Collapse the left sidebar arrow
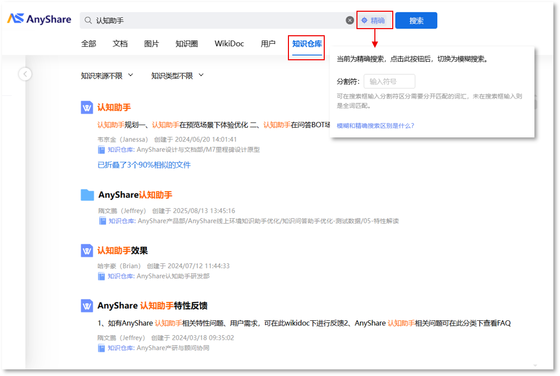 click(25, 74)
